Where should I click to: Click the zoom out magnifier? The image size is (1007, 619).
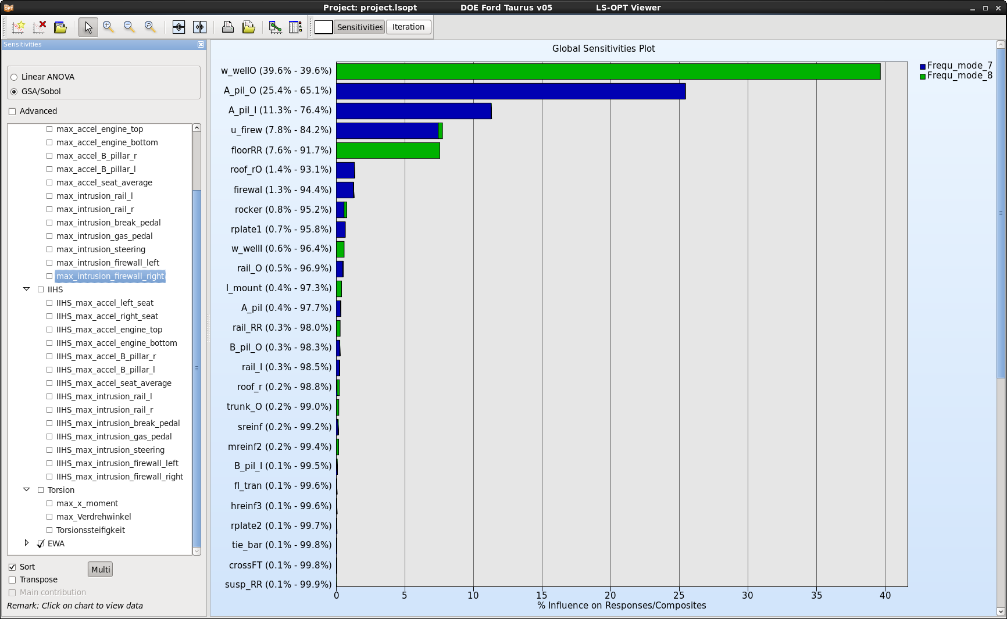(x=129, y=27)
